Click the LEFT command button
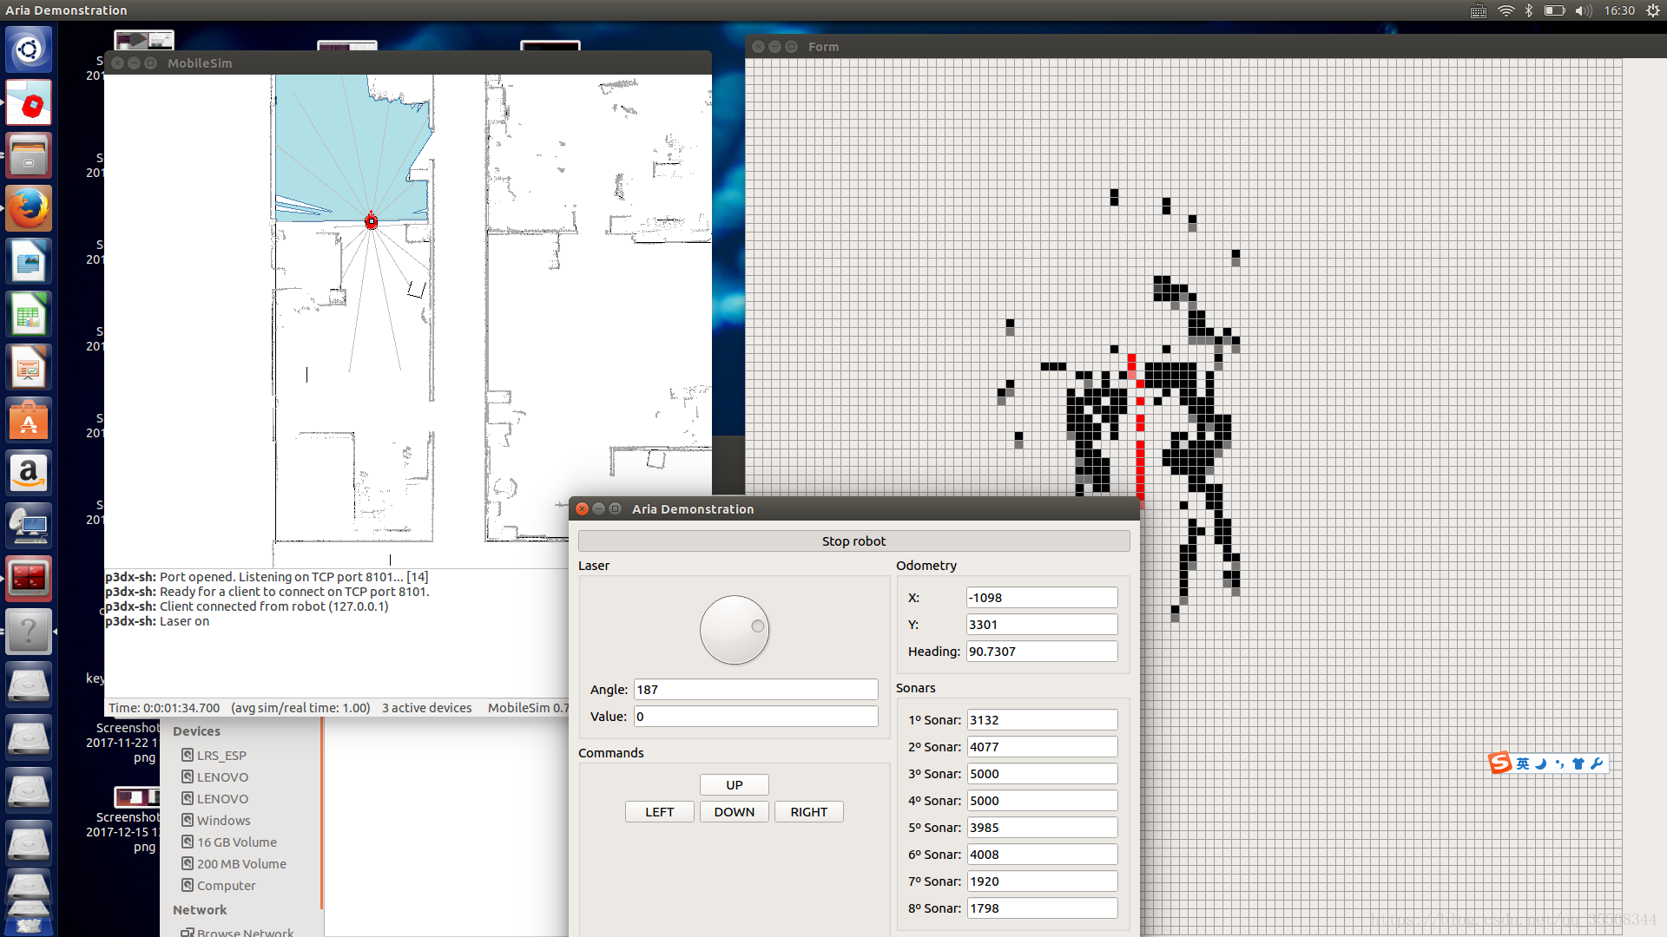This screenshot has height=937, width=1667. [659, 811]
